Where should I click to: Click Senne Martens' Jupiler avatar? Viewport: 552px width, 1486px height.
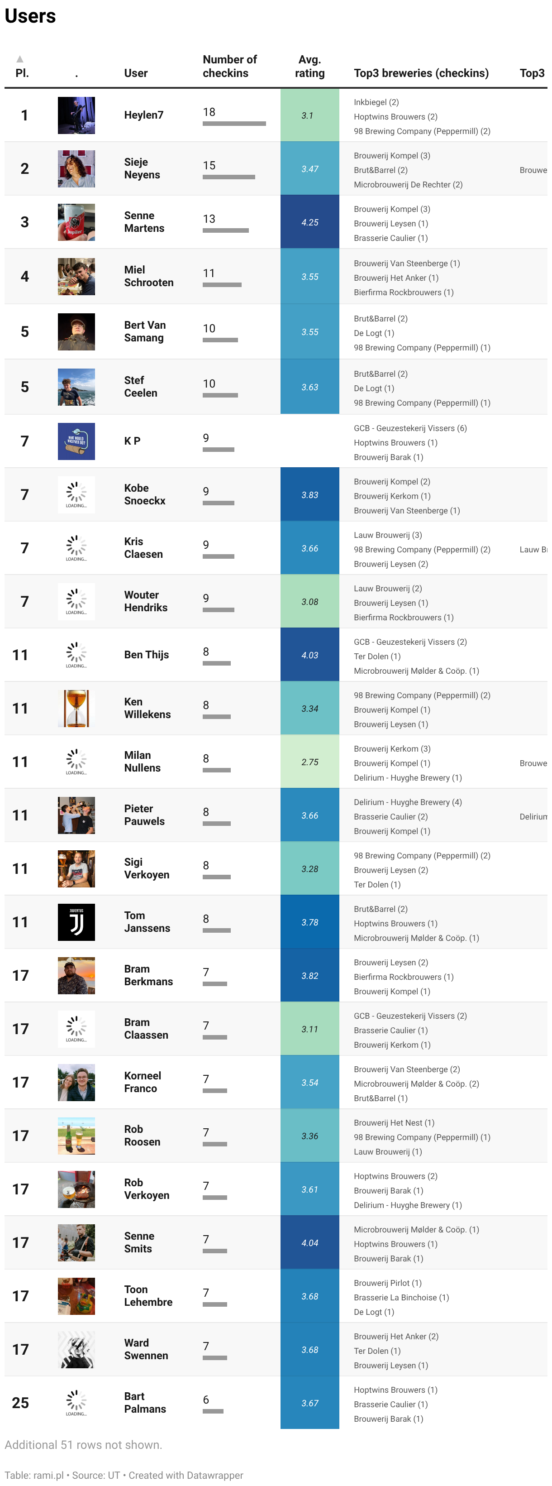[x=76, y=222]
